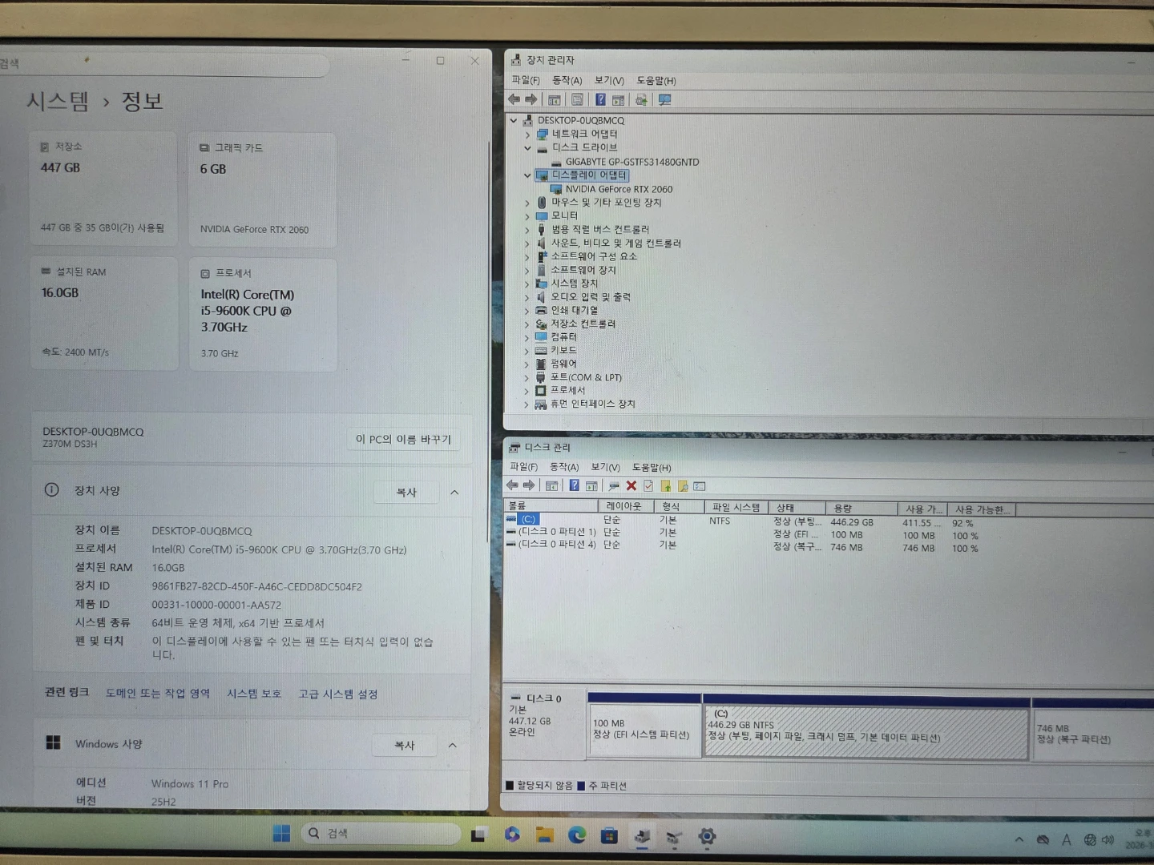Image resolution: width=1154 pixels, height=865 pixels.
Task: Go back using Device Manager's back arrow
Action: [514, 99]
